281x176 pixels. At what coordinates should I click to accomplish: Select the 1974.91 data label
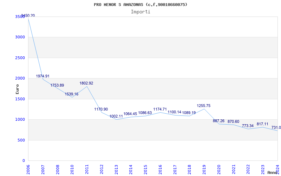43,76
